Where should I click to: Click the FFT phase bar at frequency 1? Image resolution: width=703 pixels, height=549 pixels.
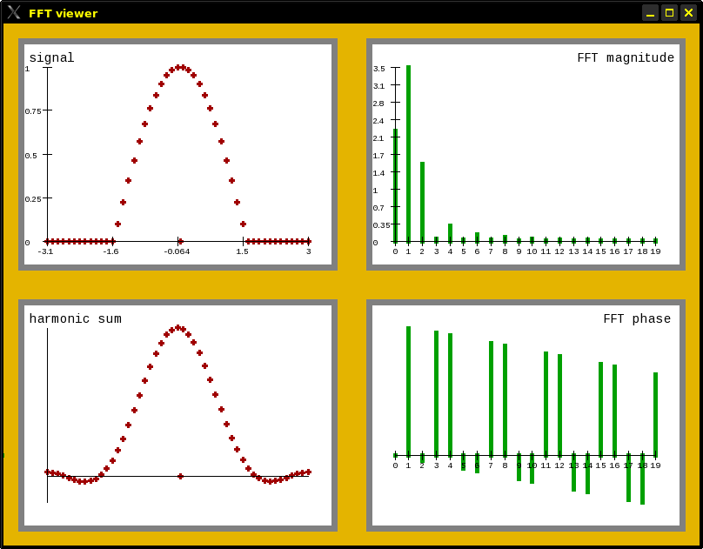click(x=408, y=391)
